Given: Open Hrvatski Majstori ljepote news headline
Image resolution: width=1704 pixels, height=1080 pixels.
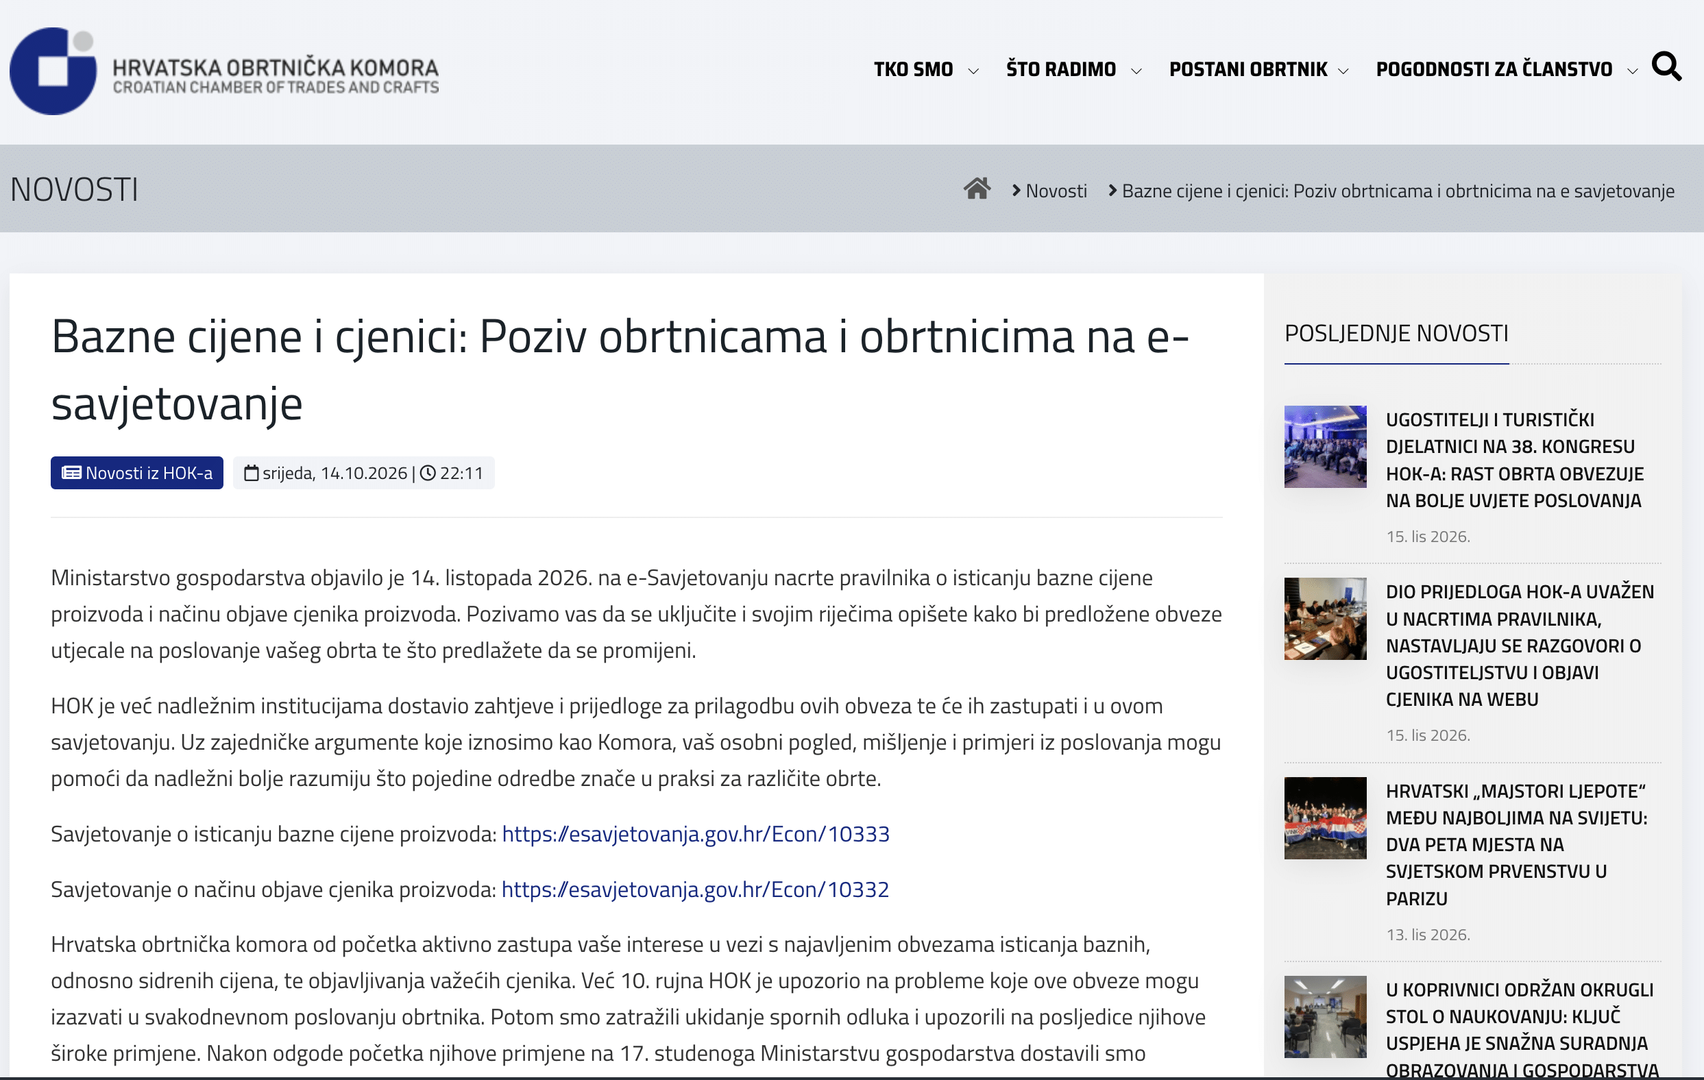Looking at the screenshot, I should (1516, 844).
